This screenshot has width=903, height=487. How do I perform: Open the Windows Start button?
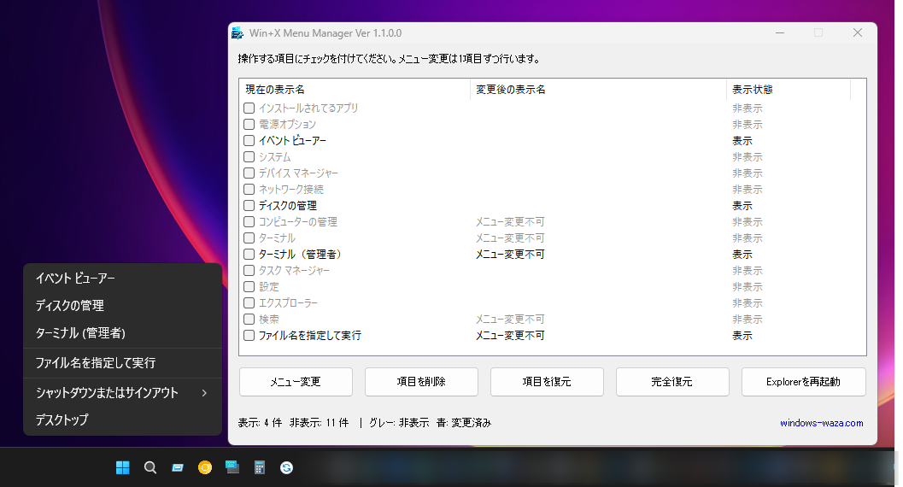click(123, 467)
